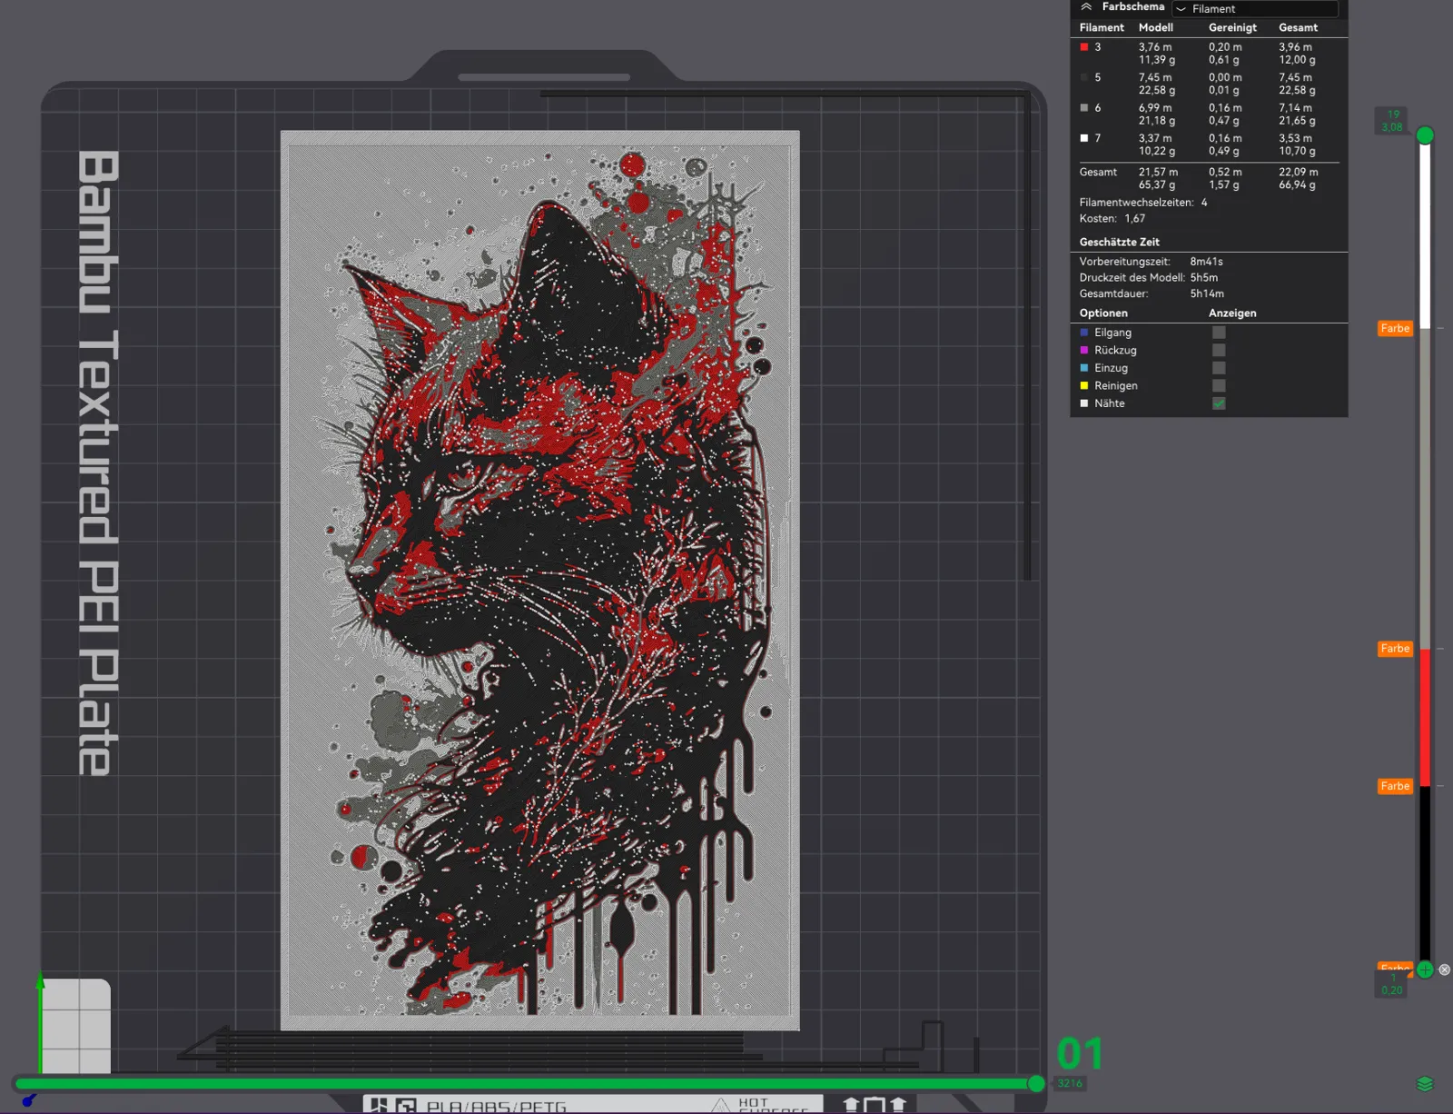The height and width of the screenshot is (1114, 1453).
Task: Click the blue origin axis icon
Action: tap(29, 1100)
